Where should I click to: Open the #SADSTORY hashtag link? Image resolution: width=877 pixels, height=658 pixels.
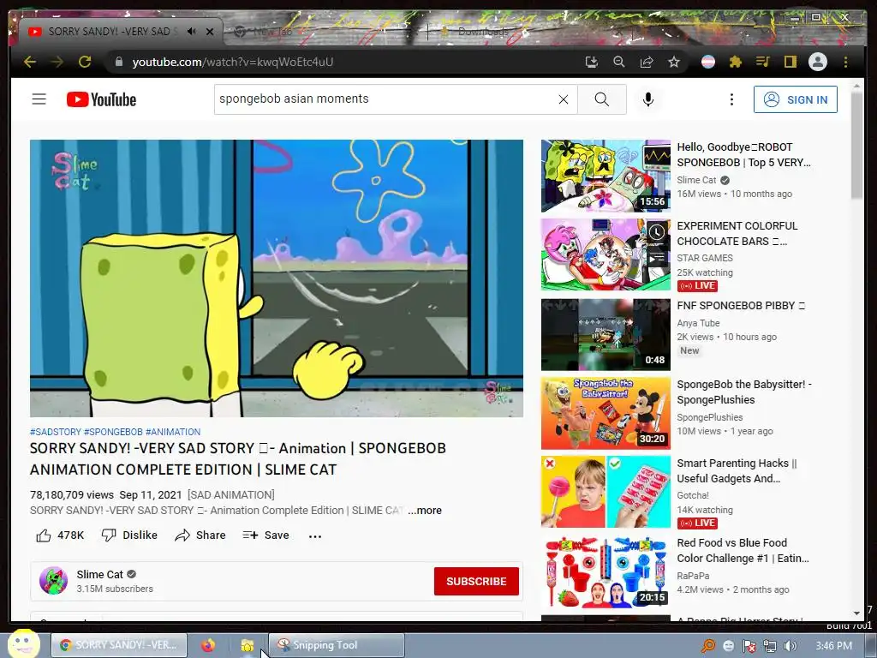56,432
